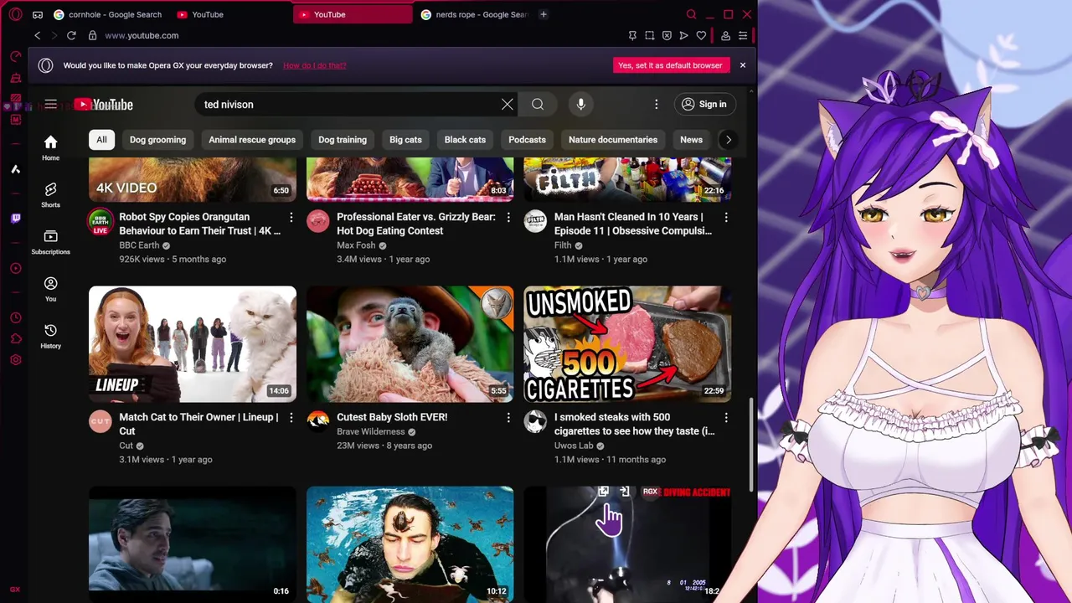Open options menu for Robot Spy Orangutan video
This screenshot has width=1072, height=603.
click(291, 218)
